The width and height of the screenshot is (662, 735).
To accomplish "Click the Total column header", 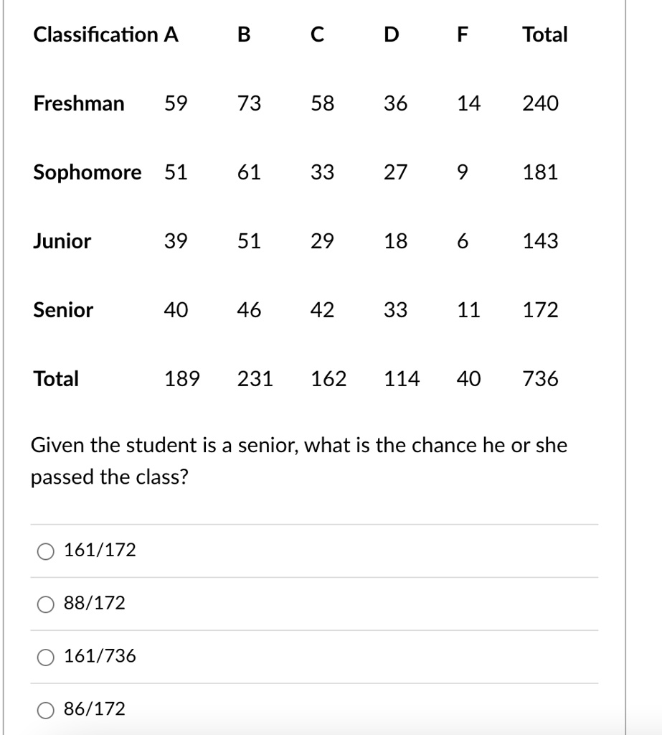I will click(545, 34).
